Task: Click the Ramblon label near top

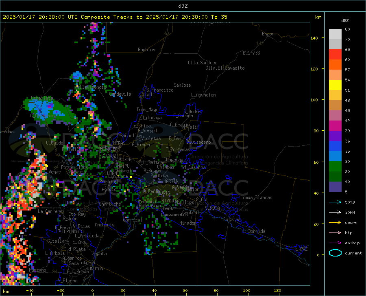Action: (146, 50)
